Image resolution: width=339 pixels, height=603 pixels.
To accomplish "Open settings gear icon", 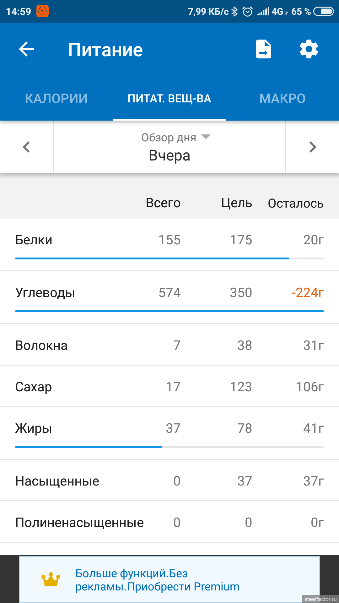I will pos(309,49).
